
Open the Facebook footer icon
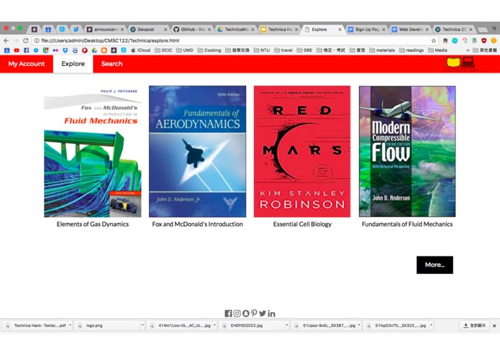pyautogui.click(x=228, y=313)
